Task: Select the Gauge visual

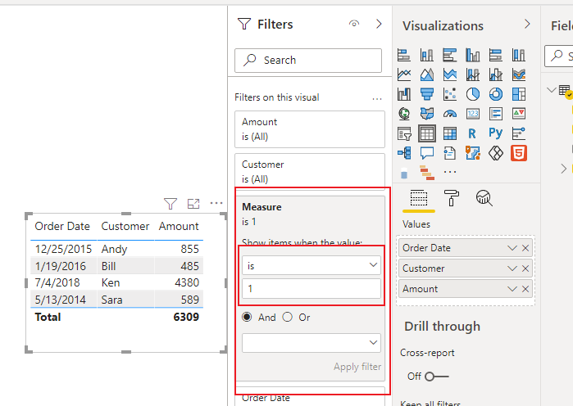Action: click(450, 114)
